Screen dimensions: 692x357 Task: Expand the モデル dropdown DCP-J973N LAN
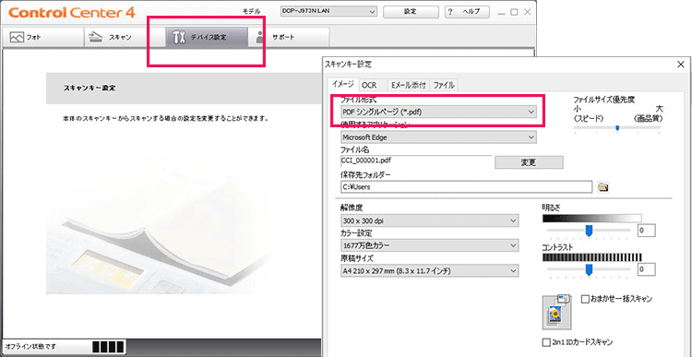pos(328,11)
